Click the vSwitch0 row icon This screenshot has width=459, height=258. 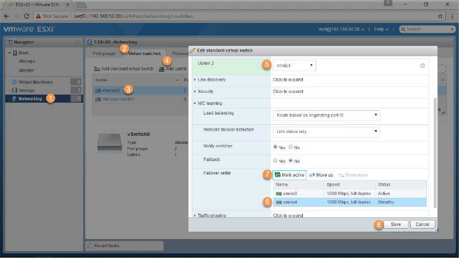[x=98, y=91]
